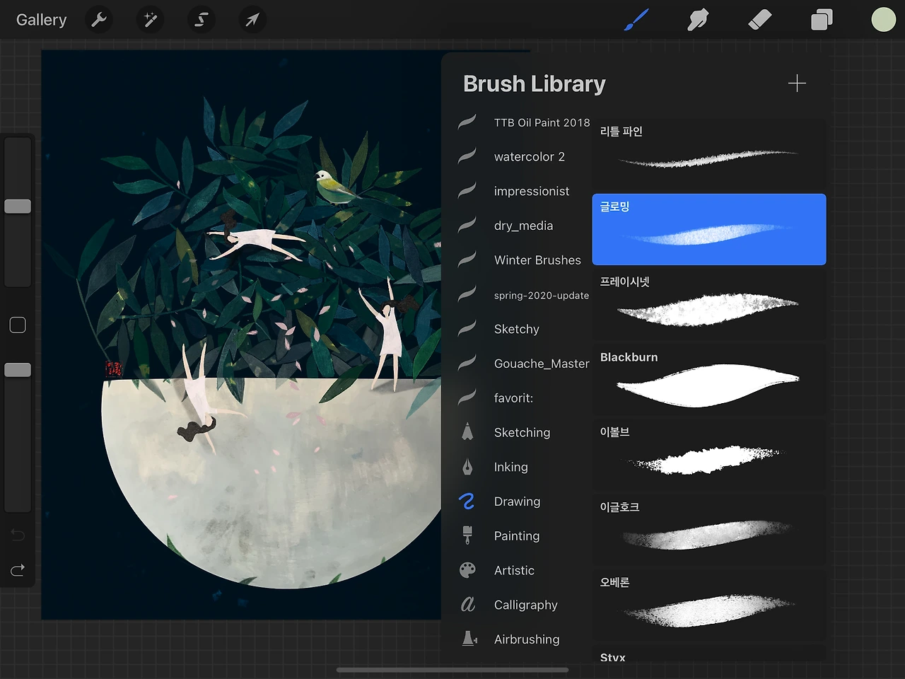
Task: Open the active color picker circle
Action: tap(883, 20)
